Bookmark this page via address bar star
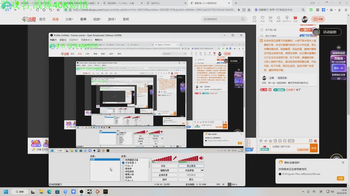This screenshot has height=196, width=350. coord(249,10)
